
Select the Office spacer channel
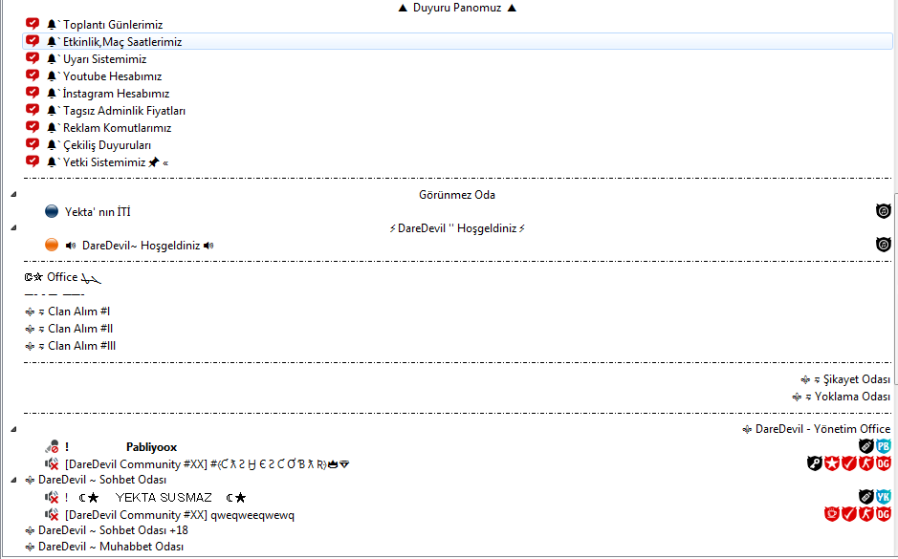(62, 277)
